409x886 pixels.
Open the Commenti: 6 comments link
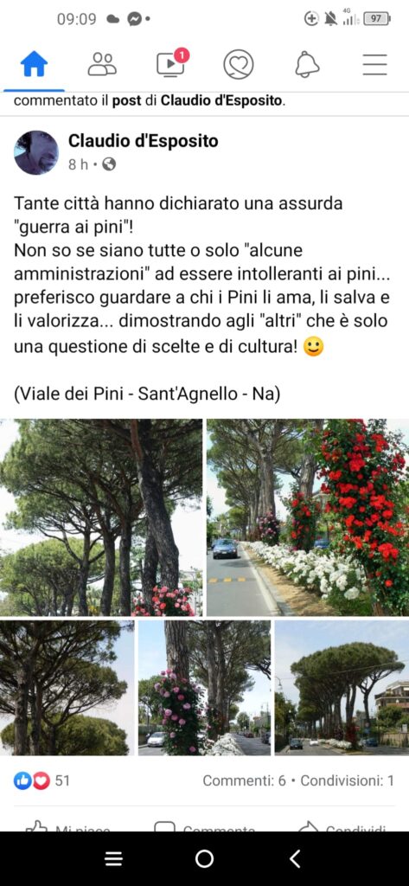click(x=245, y=781)
